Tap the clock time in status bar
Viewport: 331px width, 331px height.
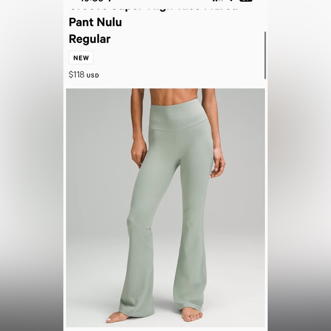click(92, 1)
